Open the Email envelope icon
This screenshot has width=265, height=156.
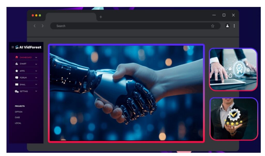17,84
